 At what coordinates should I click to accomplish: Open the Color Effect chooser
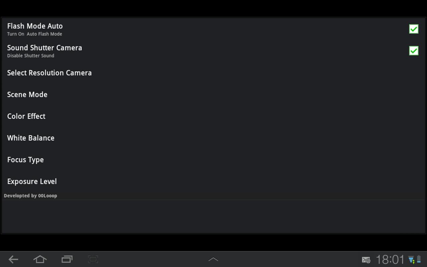click(x=213, y=116)
